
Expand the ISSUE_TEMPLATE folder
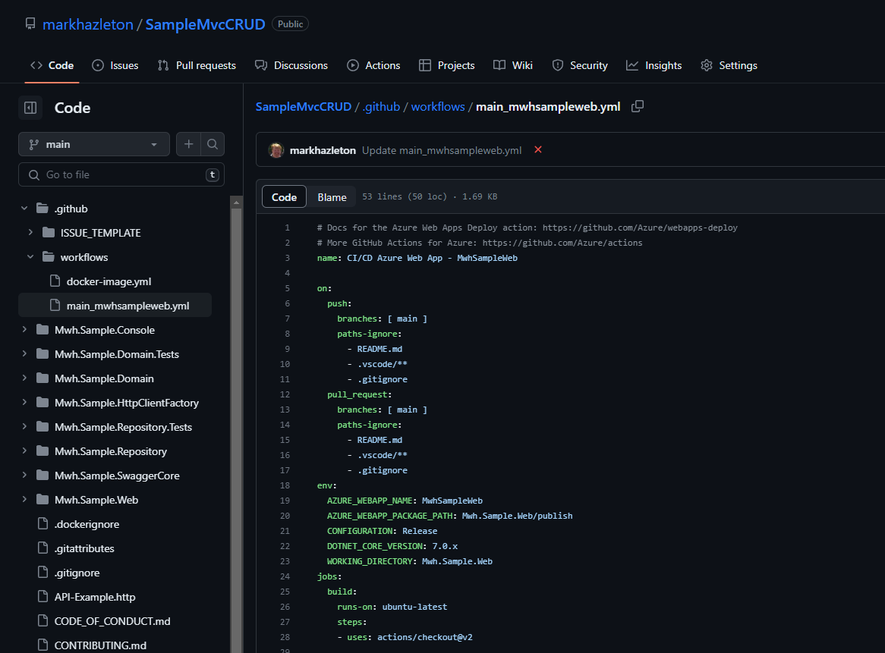click(30, 233)
